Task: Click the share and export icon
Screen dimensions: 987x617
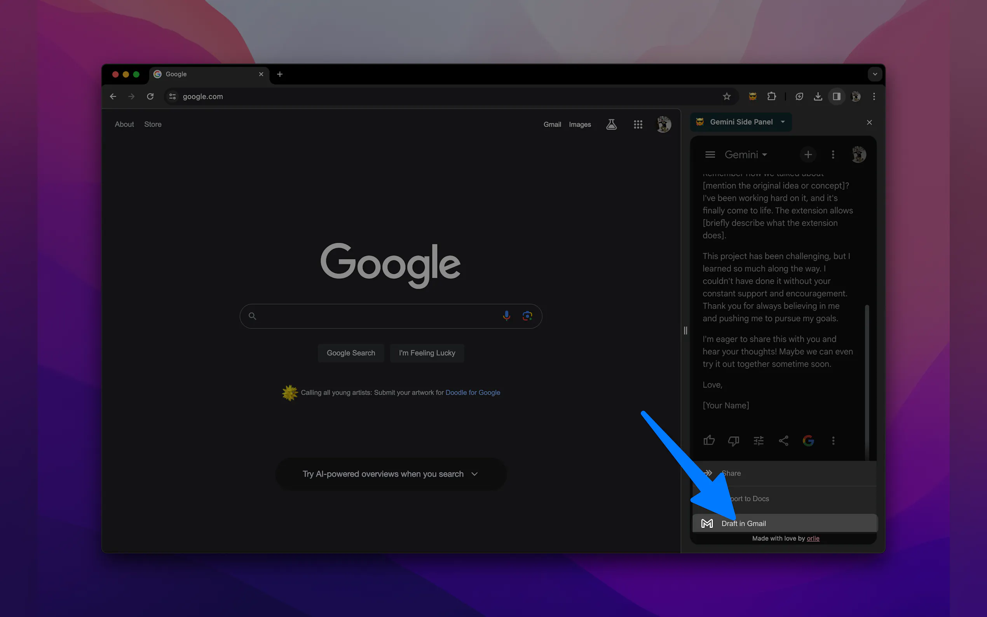Action: tap(783, 440)
